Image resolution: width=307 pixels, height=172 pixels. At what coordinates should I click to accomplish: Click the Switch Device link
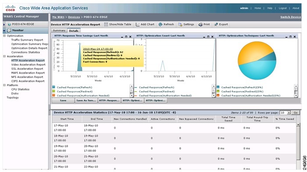(290, 17)
